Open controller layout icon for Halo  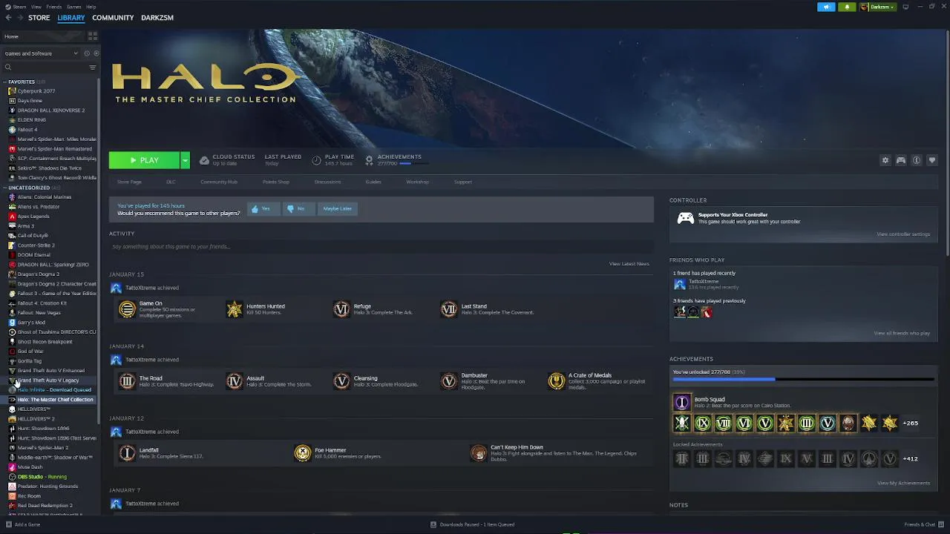point(901,160)
